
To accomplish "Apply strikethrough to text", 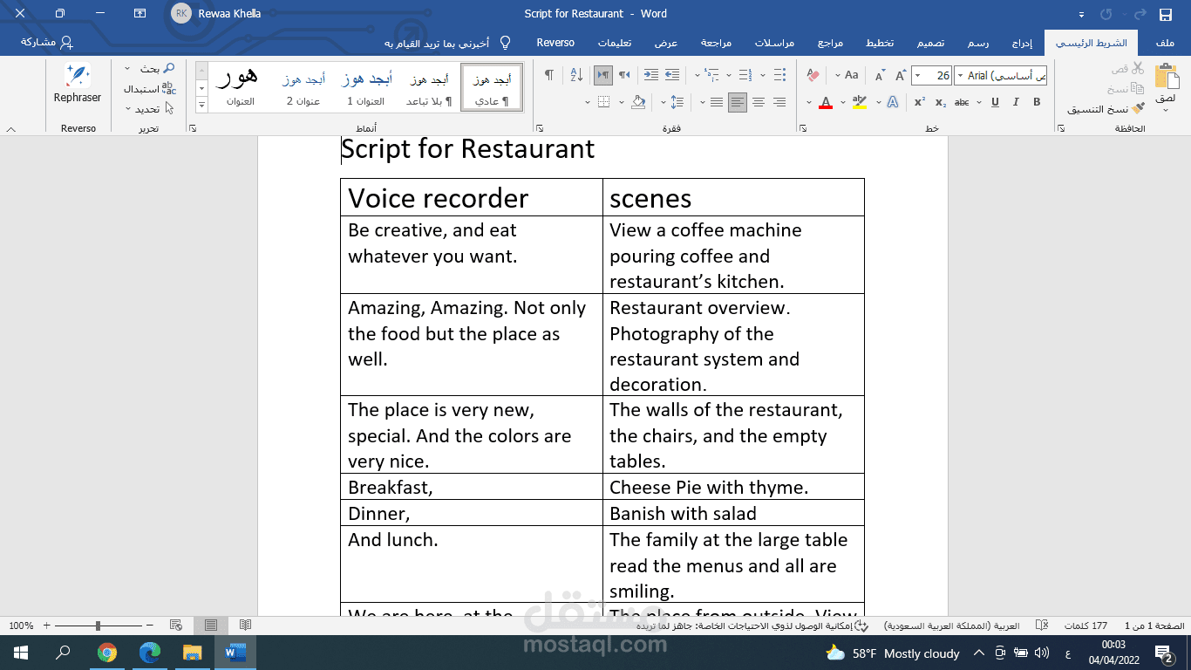I will (962, 102).
